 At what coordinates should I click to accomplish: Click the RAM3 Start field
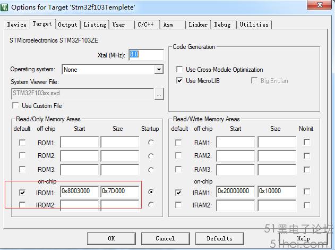[236, 170]
